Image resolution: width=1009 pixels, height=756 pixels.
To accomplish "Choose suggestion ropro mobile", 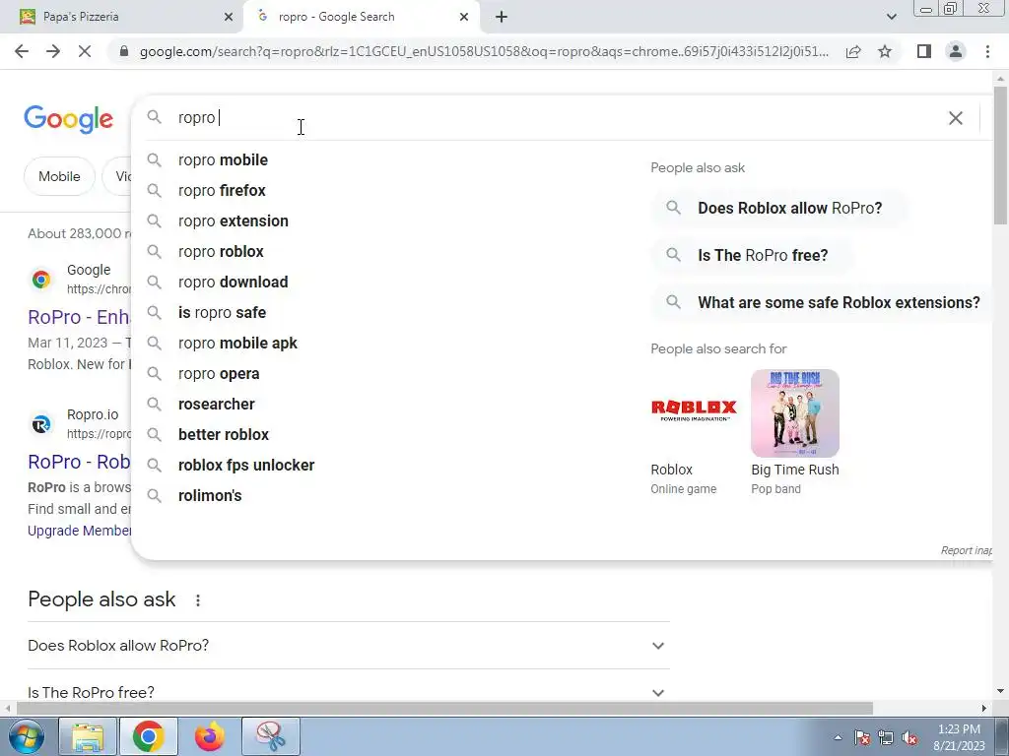I will 223,160.
